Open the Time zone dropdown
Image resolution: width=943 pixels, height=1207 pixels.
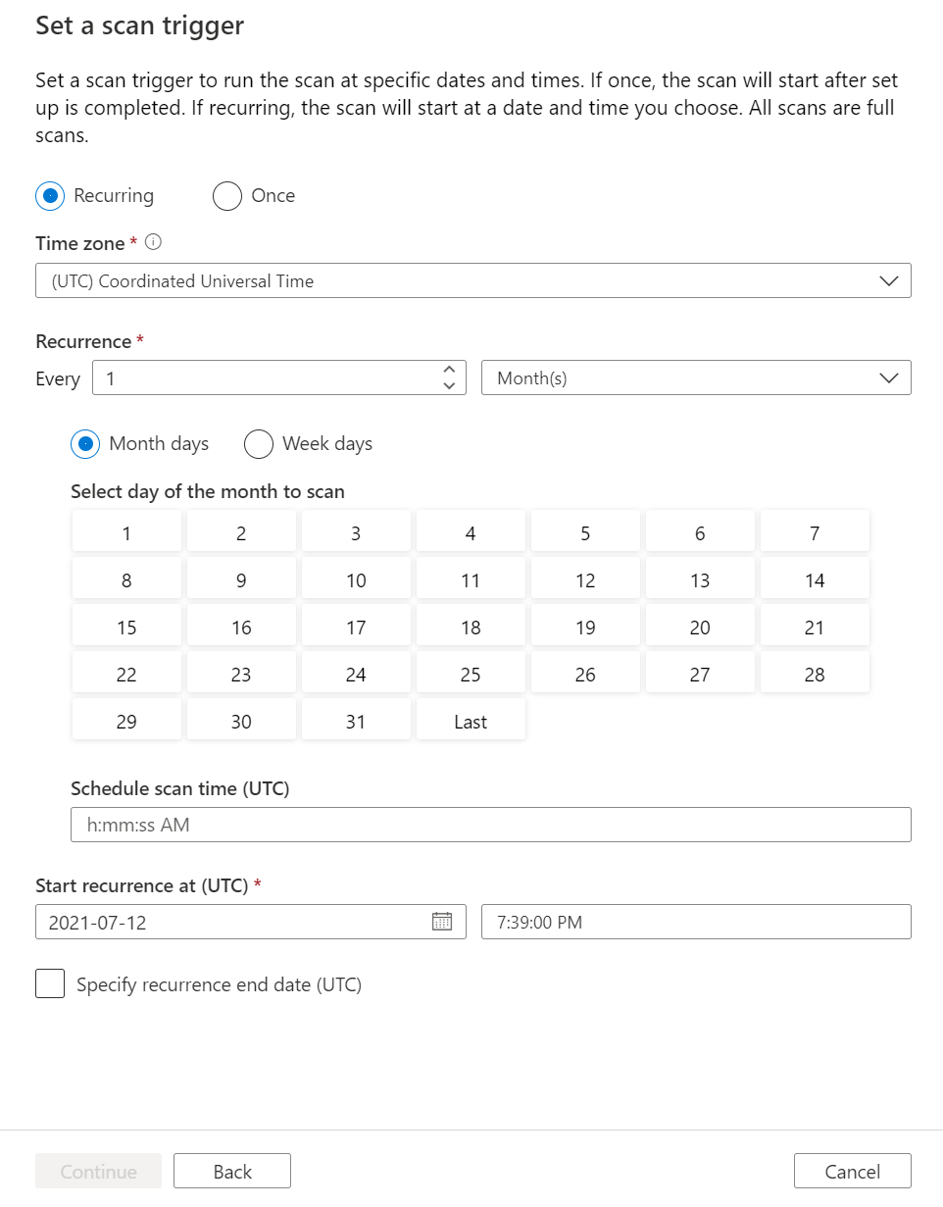[473, 281]
